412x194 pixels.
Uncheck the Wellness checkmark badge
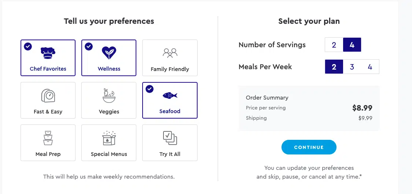tap(89, 46)
